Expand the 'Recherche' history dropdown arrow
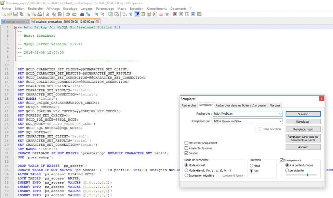The width and height of the screenshot is (333, 198). click(280, 114)
